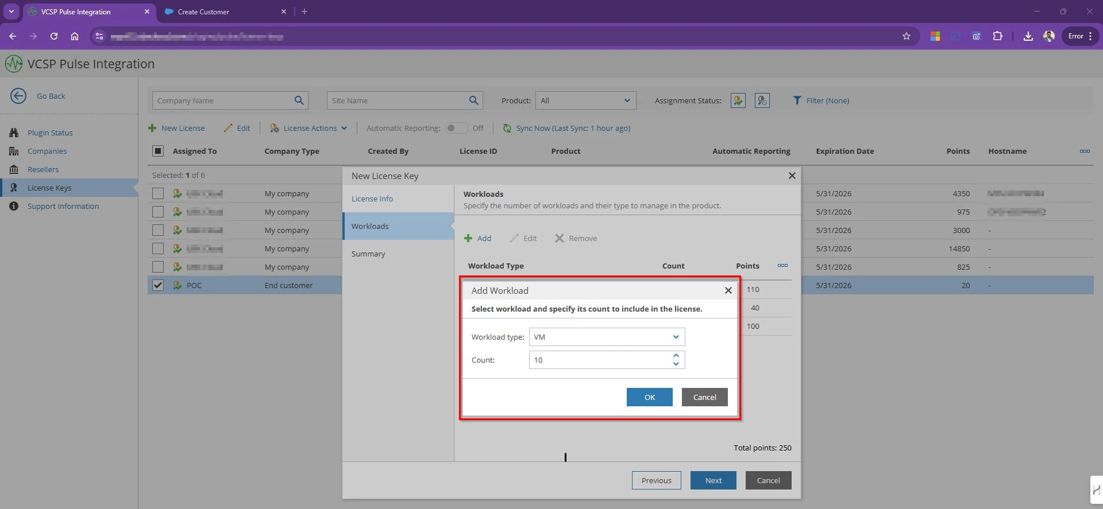Click the Go Back arrow icon
The width and height of the screenshot is (1103, 509).
point(18,96)
